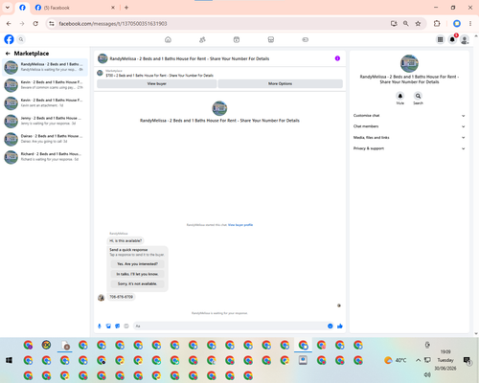This screenshot has width=479, height=383.
Task: Open the notifications bell icon
Action: tap(452, 39)
